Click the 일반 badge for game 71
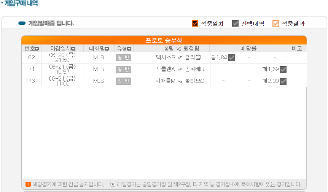 tap(123, 69)
